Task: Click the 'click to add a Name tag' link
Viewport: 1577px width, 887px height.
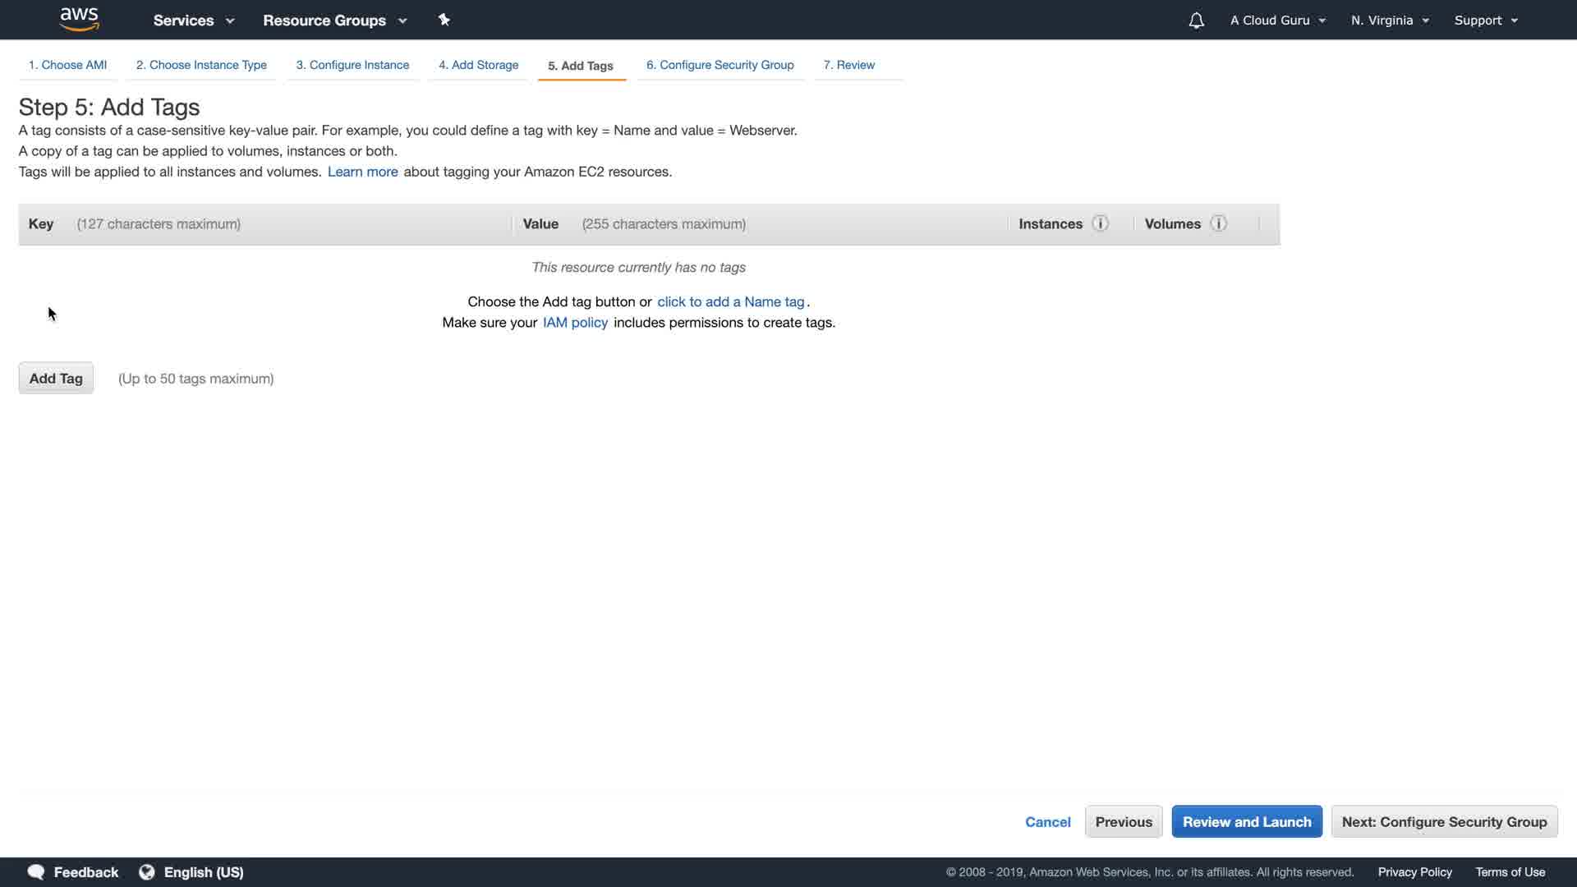Action: point(730,301)
